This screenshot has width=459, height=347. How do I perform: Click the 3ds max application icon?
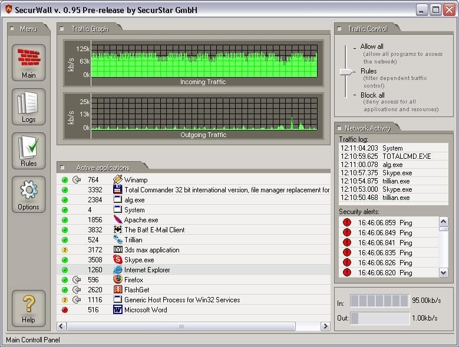(x=118, y=249)
